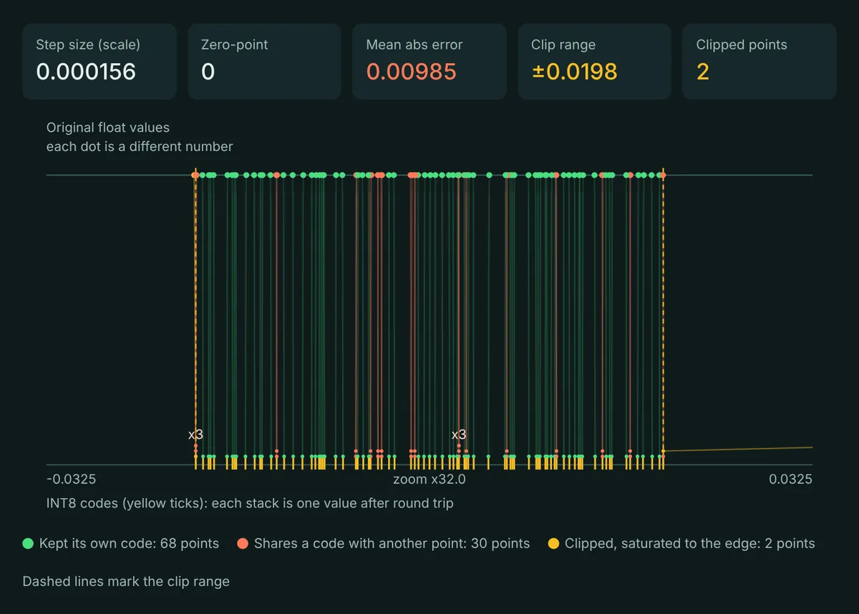Click "Shares a code with another point" legend text

(392, 543)
